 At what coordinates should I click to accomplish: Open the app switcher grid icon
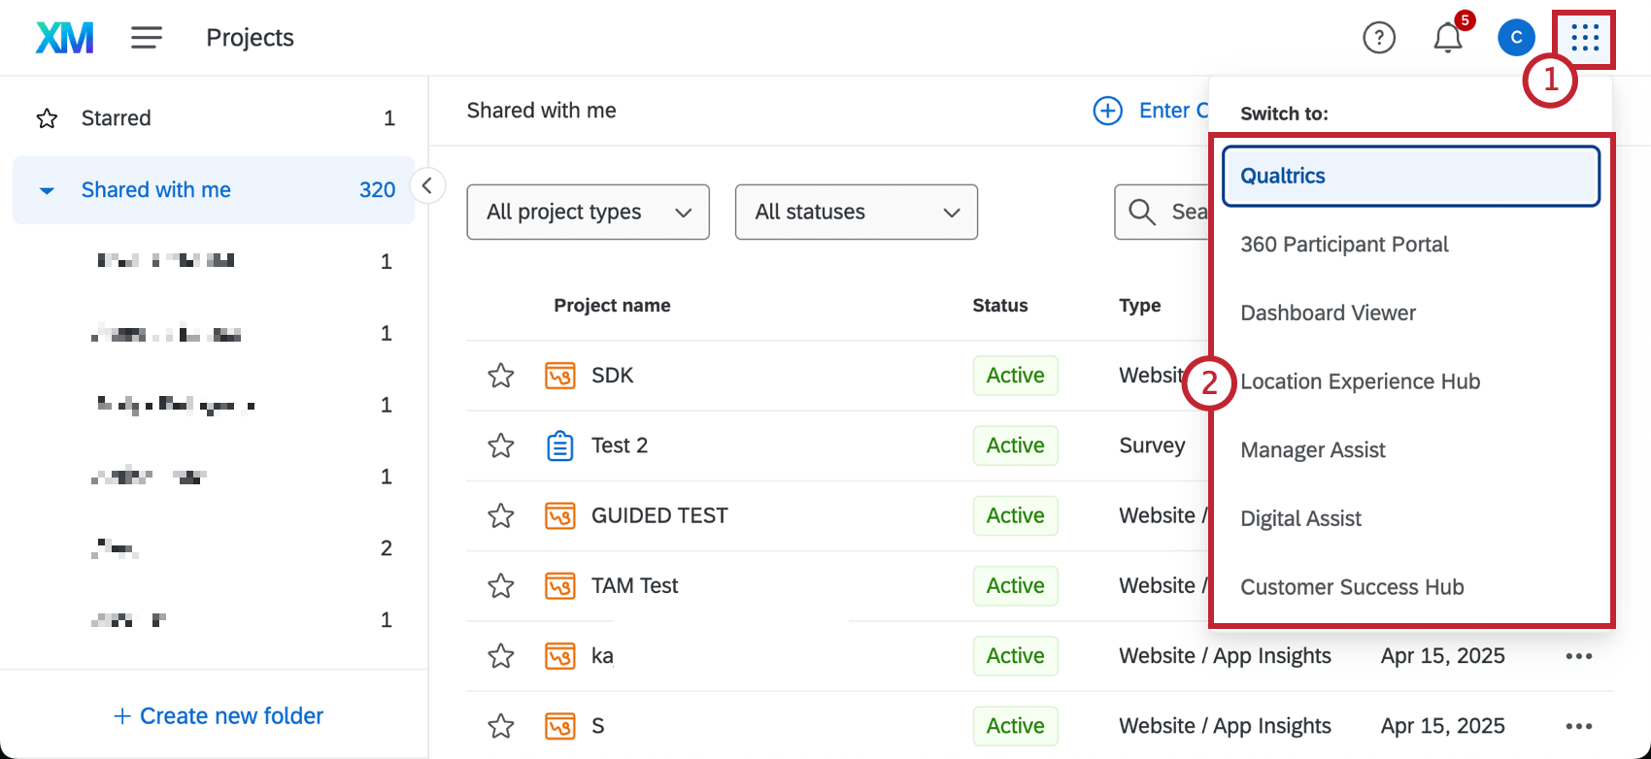[1585, 38]
